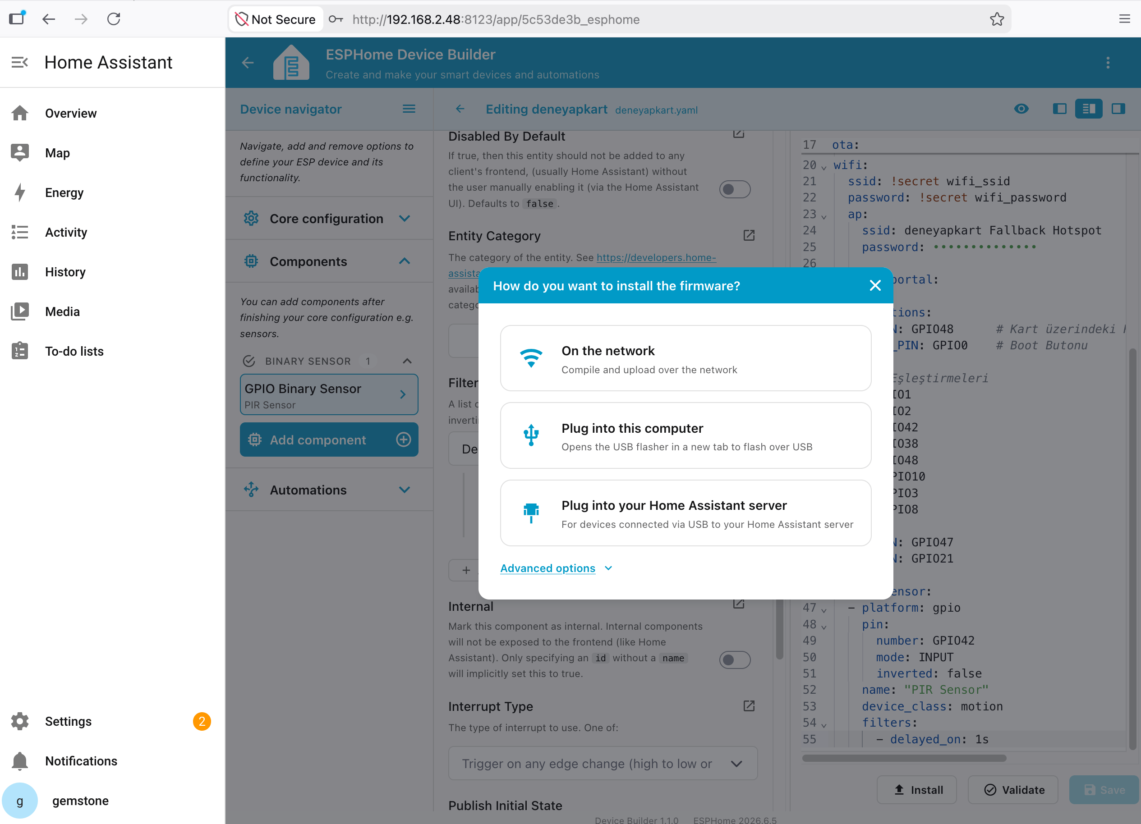
Task: Open the browser tabs overview icon
Action: [17, 18]
